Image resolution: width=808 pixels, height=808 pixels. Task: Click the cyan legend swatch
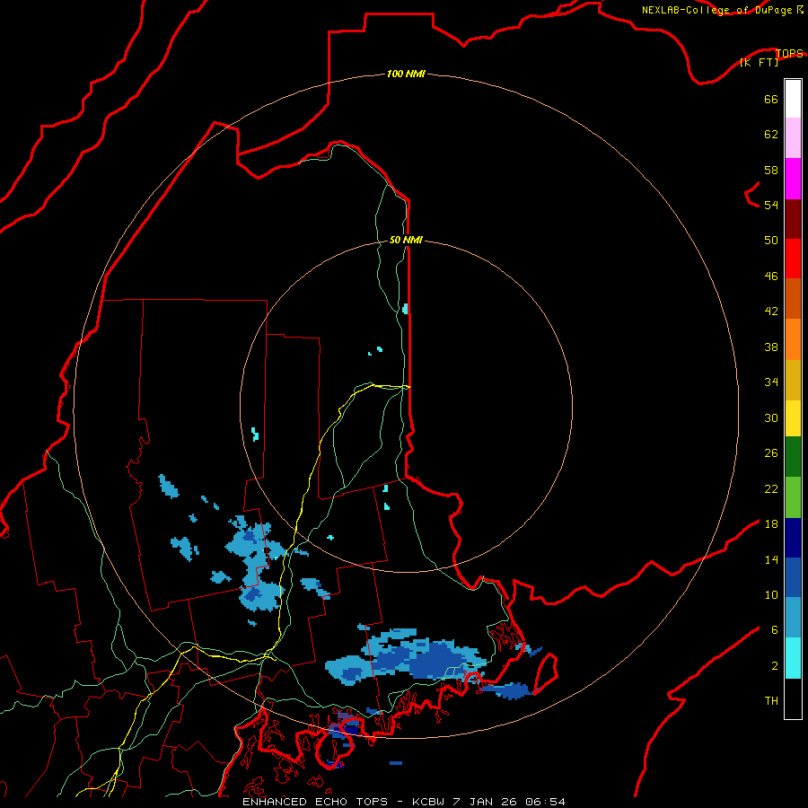click(793, 658)
